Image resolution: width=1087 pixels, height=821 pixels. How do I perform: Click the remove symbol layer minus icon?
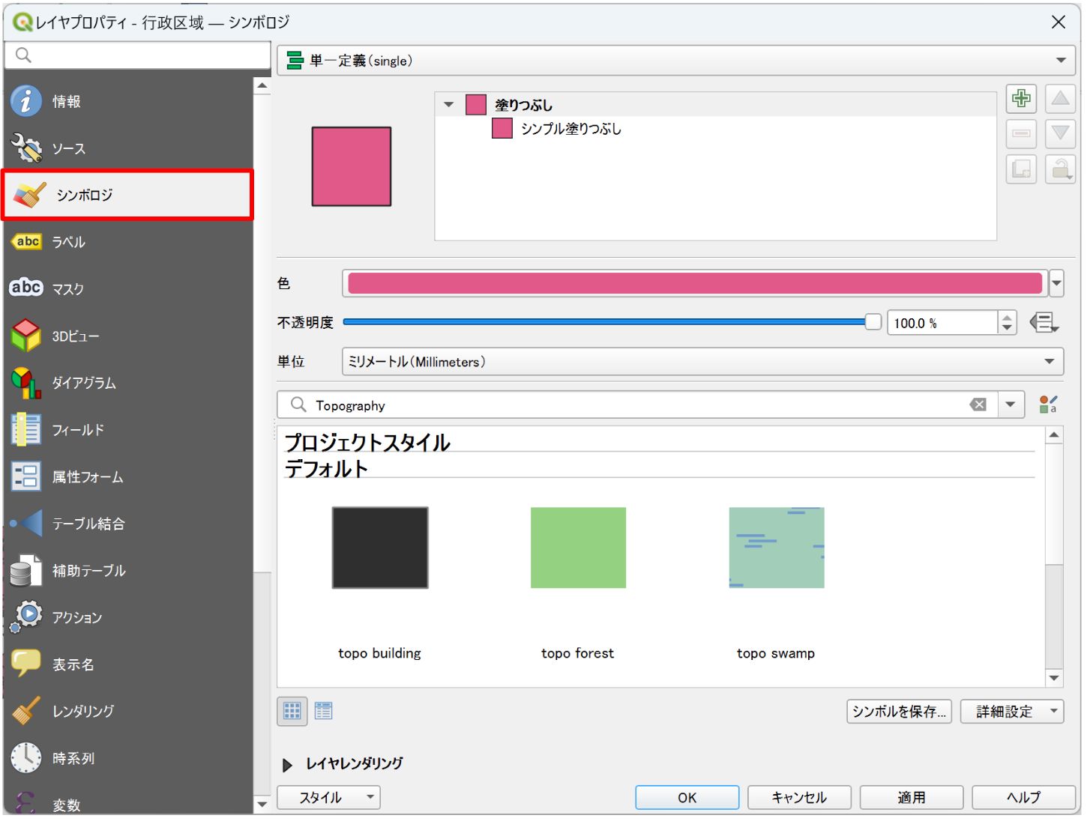[1021, 133]
